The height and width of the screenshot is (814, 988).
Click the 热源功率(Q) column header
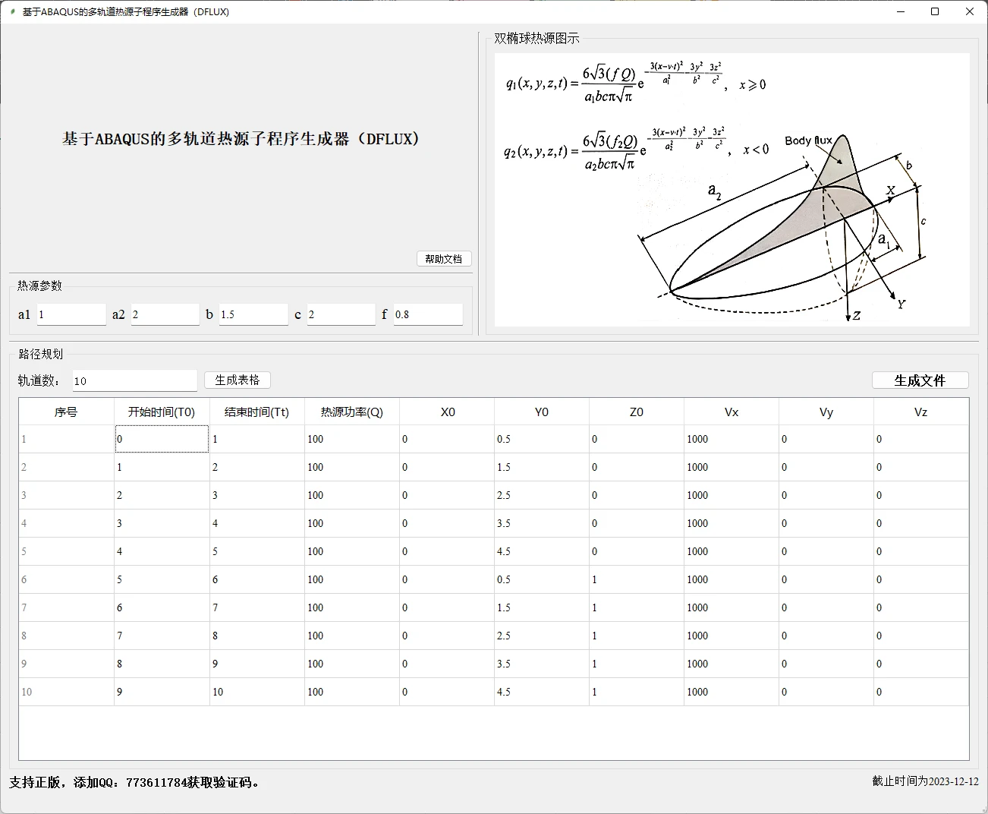click(x=352, y=412)
